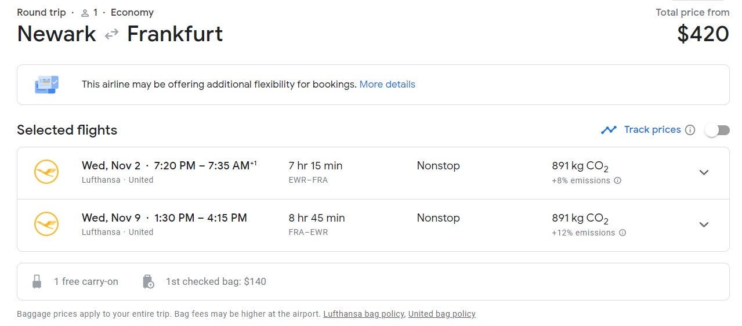Click the Track prices label
The width and height of the screenshot is (742, 326).
coord(652,129)
